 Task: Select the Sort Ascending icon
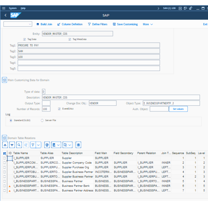[x=5, y=145]
